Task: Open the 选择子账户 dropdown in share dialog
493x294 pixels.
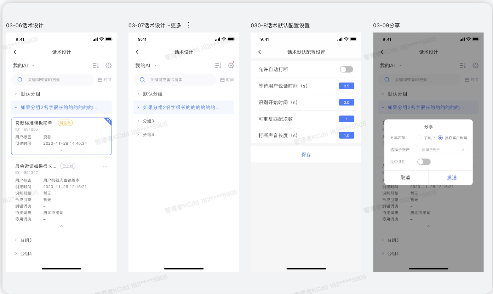Action: [442, 150]
